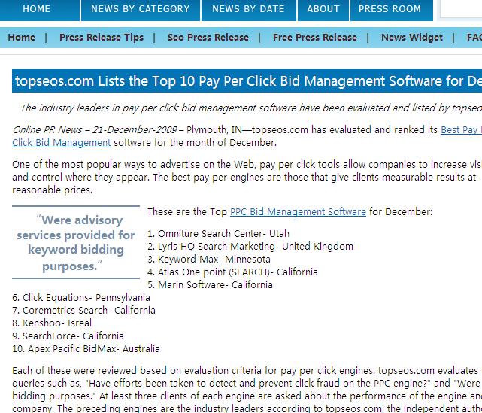Screen dimensions: 482x413
Task: Click the paragraph starting 'Each of these were reviewed'
Action: click(x=247, y=390)
